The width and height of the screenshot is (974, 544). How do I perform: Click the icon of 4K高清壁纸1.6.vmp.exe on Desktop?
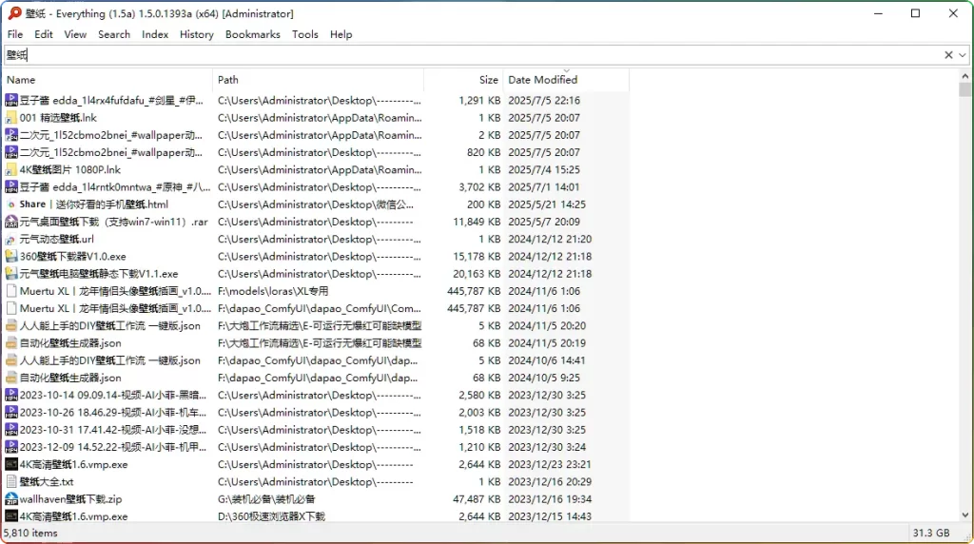click(10, 464)
